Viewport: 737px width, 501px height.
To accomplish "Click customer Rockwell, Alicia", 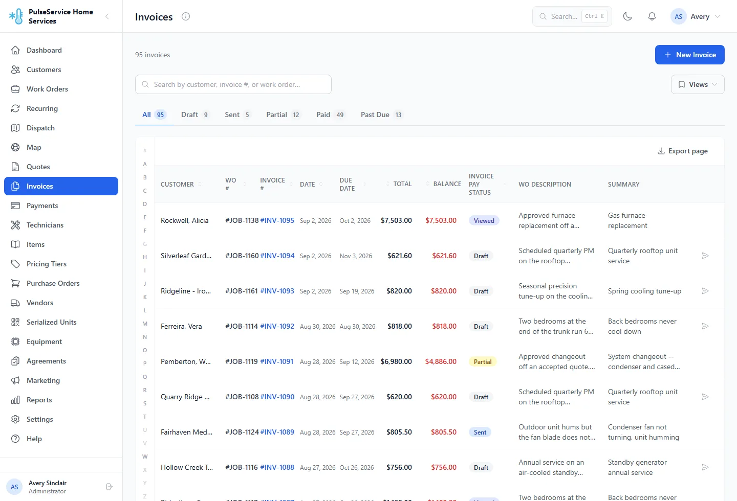I will point(185,220).
